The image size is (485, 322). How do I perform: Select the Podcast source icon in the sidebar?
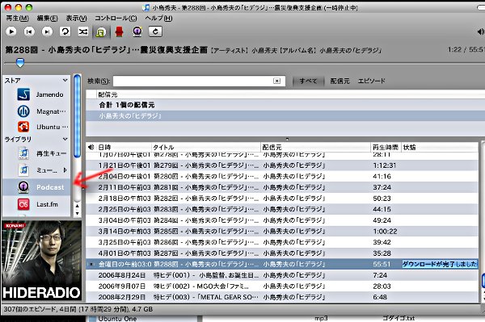click(23, 186)
